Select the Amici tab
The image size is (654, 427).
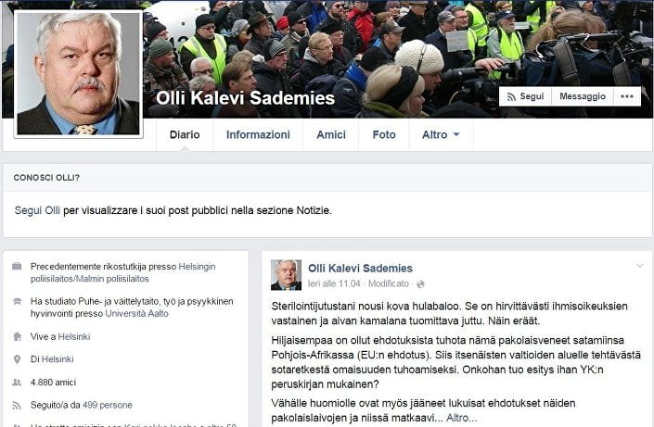click(x=331, y=134)
